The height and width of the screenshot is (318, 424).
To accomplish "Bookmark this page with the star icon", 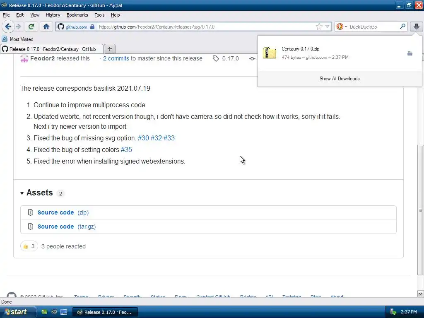I will tap(319, 26).
